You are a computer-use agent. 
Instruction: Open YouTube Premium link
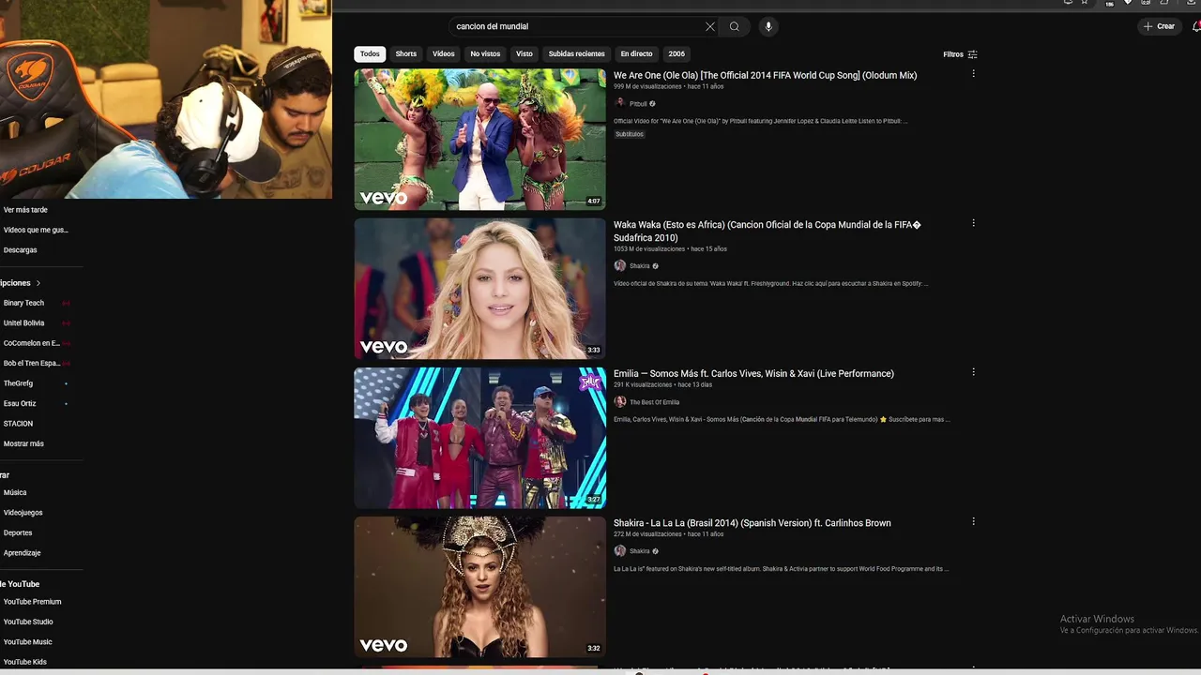click(x=32, y=602)
